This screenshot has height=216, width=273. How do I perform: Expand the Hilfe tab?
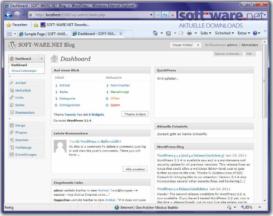(250, 54)
